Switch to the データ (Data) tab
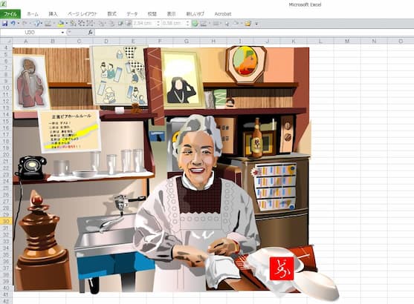 point(132,14)
